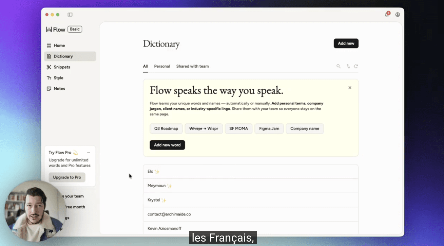444x246 pixels.
Task: Click the Q3 Roadmap chip
Action: pyautogui.click(x=166, y=129)
